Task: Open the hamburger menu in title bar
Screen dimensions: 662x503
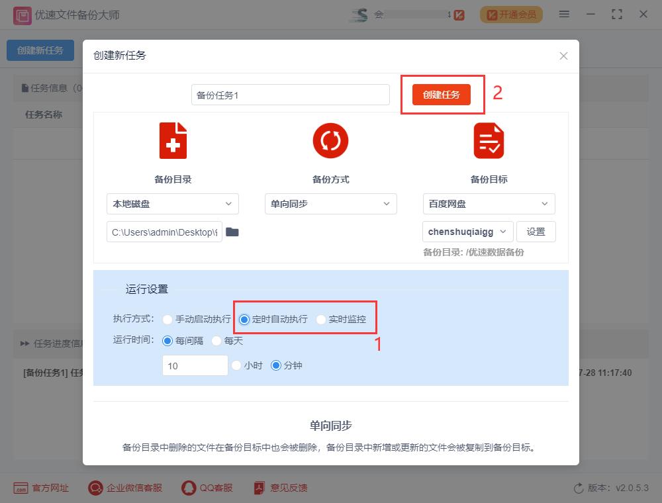Action: 564,14
